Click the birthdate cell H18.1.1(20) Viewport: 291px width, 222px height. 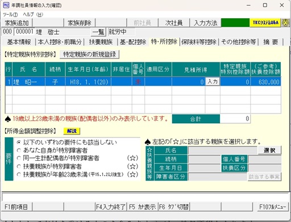pyautogui.click(x=88, y=82)
